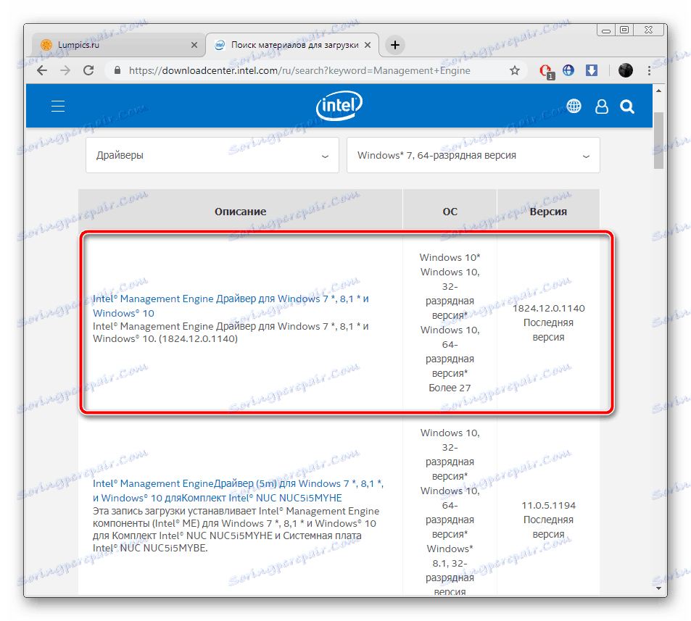Image resolution: width=691 pixels, height=621 pixels.
Task: Close the Lumpics.ru tab
Action: pyautogui.click(x=194, y=45)
